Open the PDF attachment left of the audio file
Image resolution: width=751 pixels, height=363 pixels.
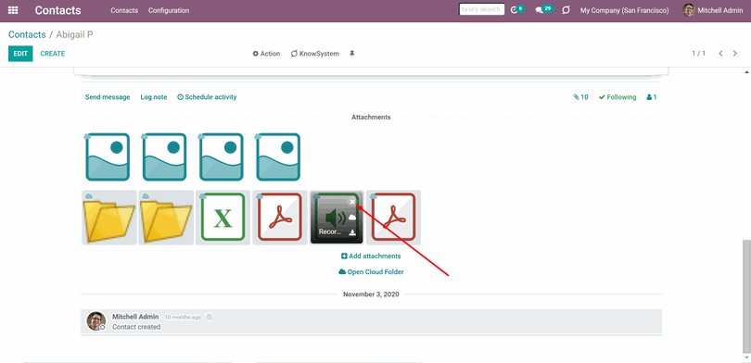(x=280, y=217)
